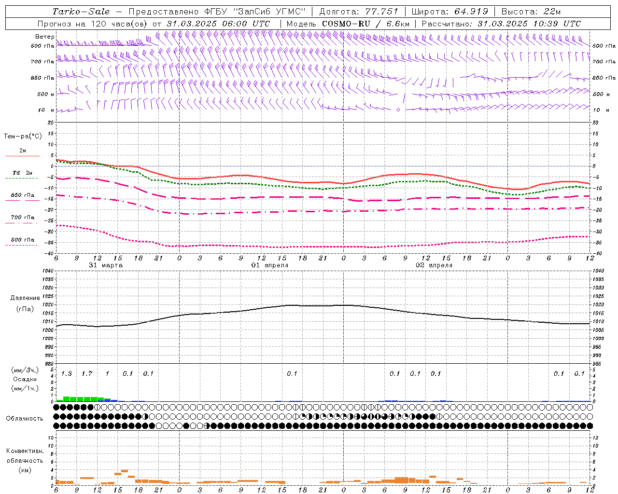Image resolution: width=618 pixels, height=494 pixels.
Task: Click the '1.7' precipitation value
Action: point(87,374)
